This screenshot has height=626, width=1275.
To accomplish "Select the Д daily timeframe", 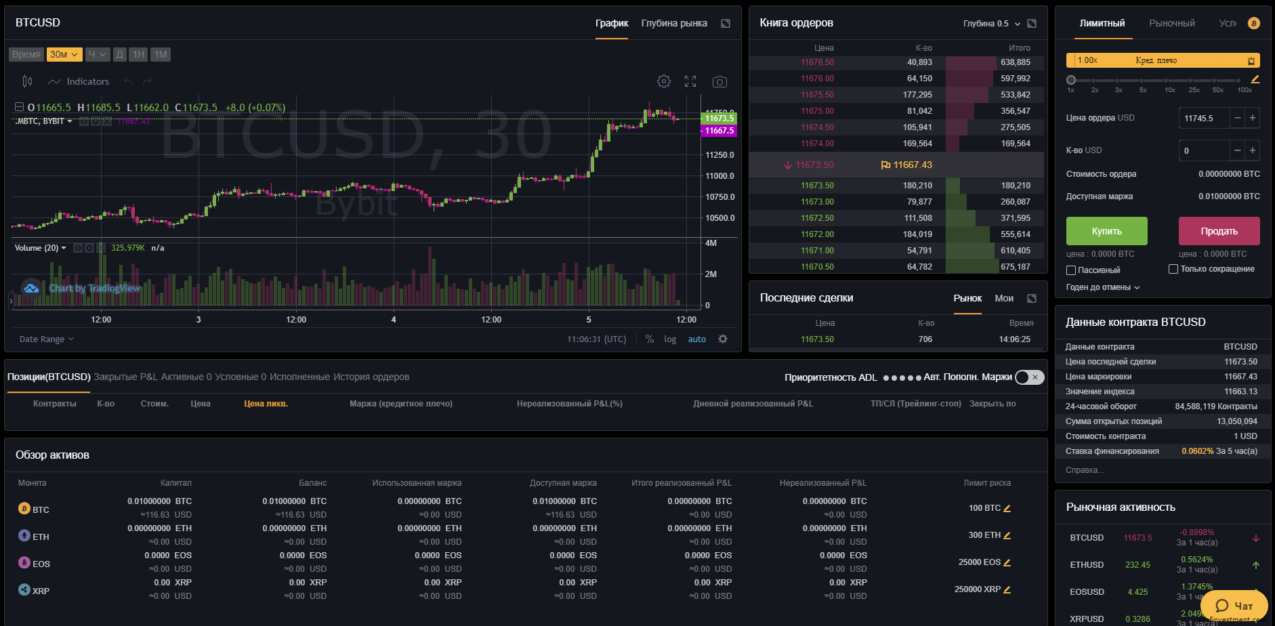I will pyautogui.click(x=119, y=54).
